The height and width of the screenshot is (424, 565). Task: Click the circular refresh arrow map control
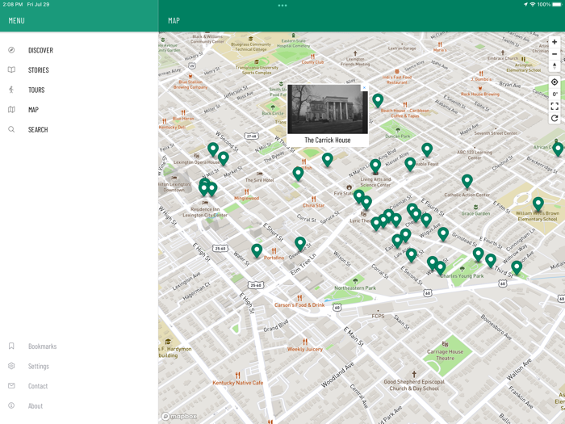point(555,118)
